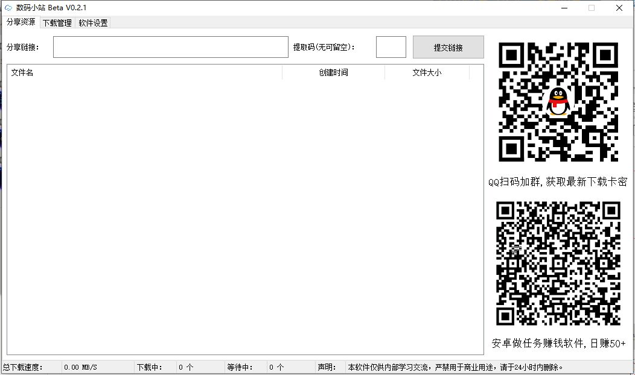The height and width of the screenshot is (375, 635).
Task: Click the 提交链接 button
Action: click(448, 48)
